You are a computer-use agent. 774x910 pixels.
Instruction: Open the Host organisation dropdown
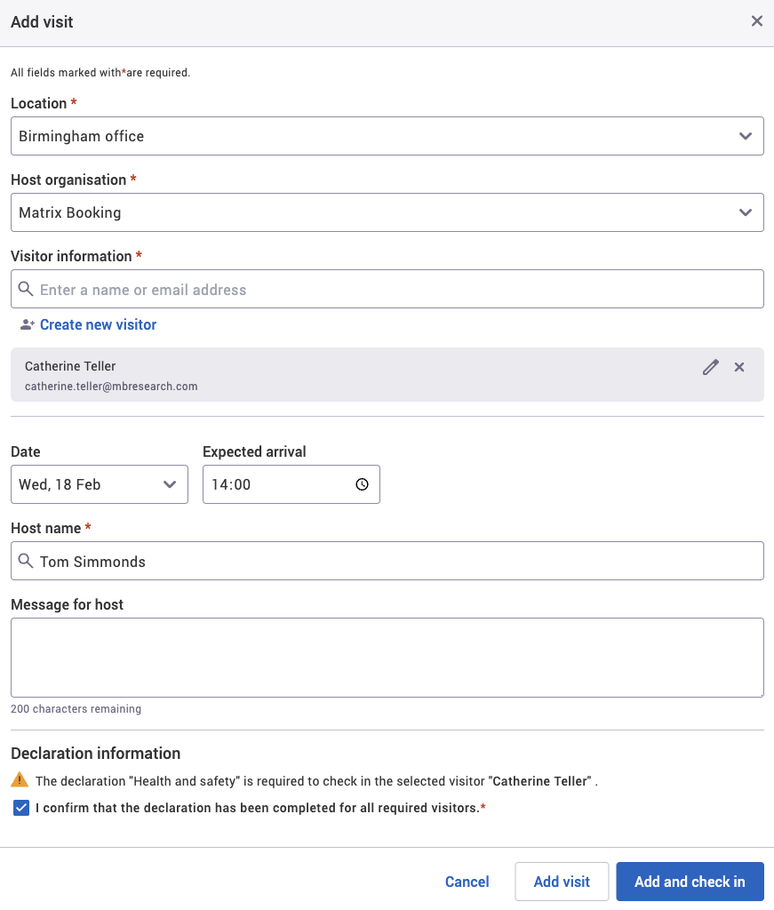click(x=746, y=212)
